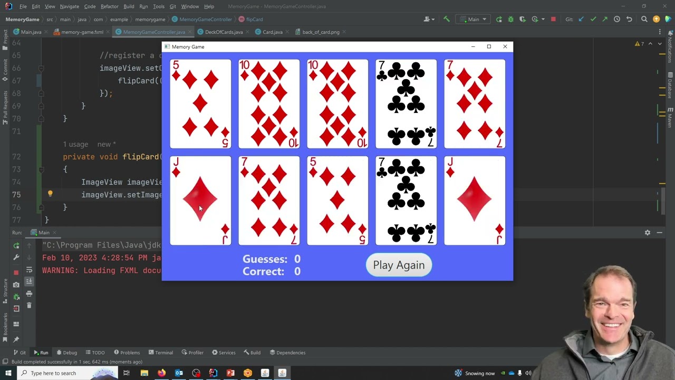Click the print icon in Run console
The image size is (675, 380).
29,294
